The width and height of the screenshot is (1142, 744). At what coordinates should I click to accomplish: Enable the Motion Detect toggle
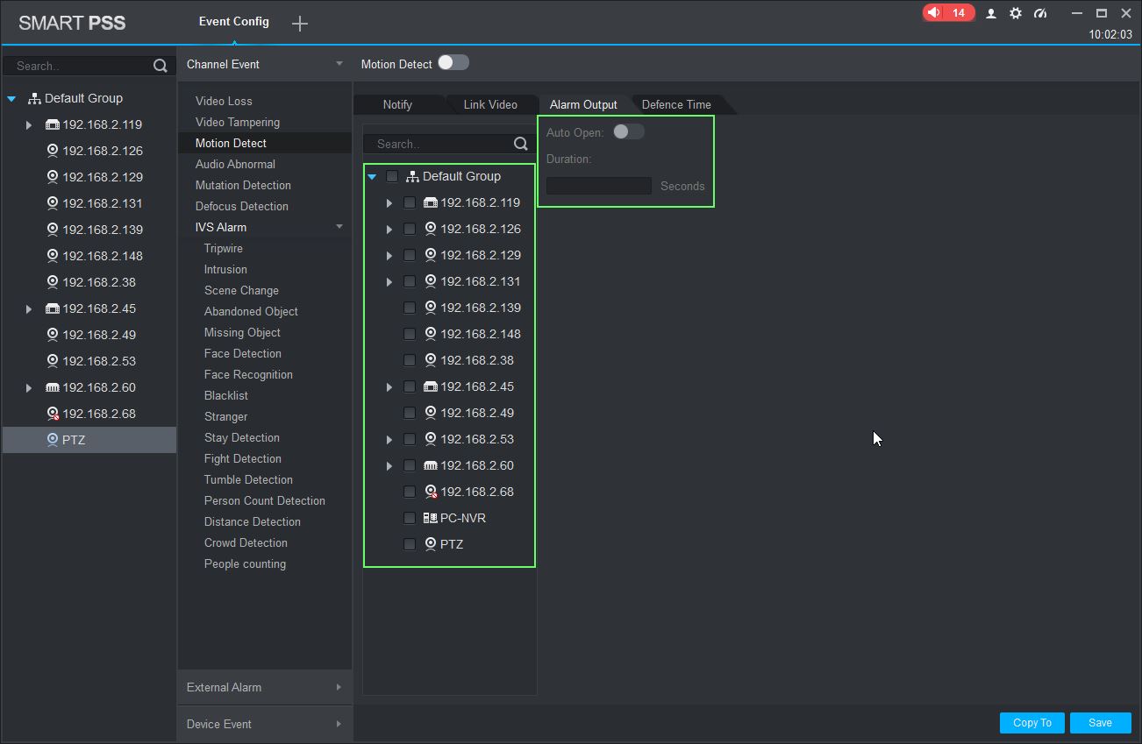click(x=453, y=62)
